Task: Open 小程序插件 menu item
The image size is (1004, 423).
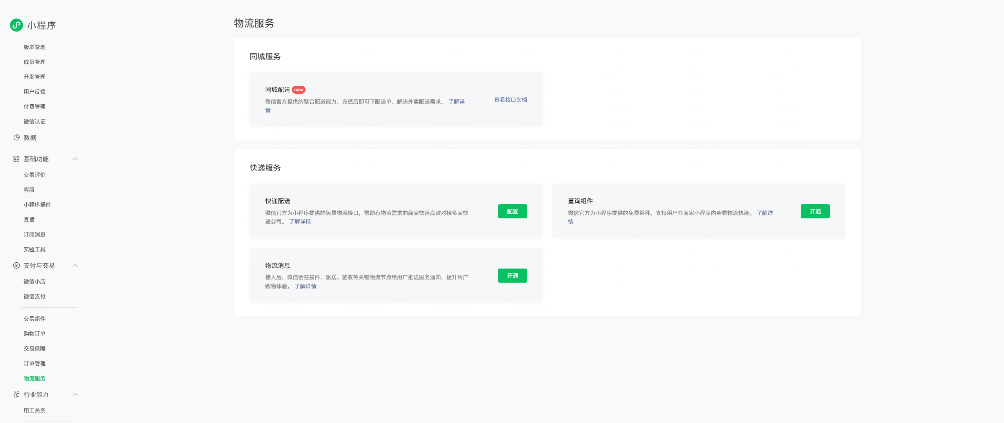Action: [x=37, y=205]
